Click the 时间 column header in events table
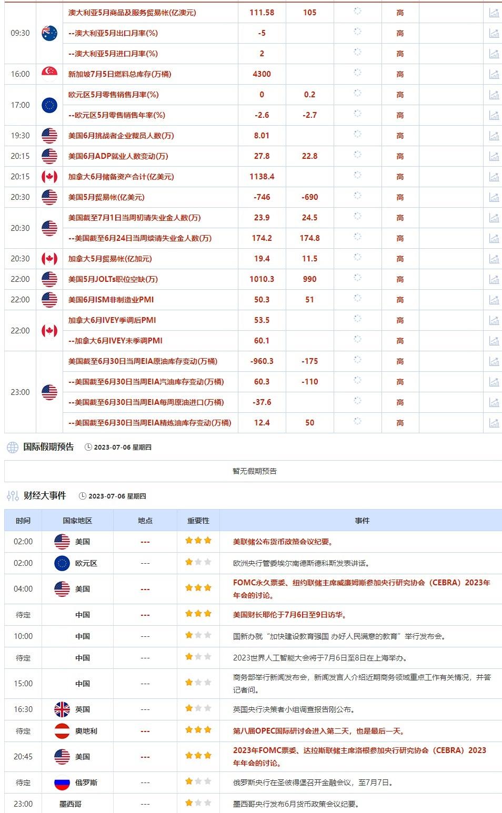502x813 pixels. 23,521
